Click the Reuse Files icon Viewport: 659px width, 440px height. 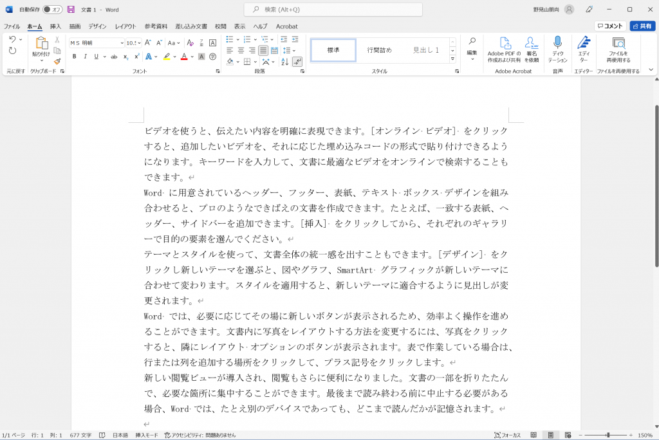(x=618, y=43)
